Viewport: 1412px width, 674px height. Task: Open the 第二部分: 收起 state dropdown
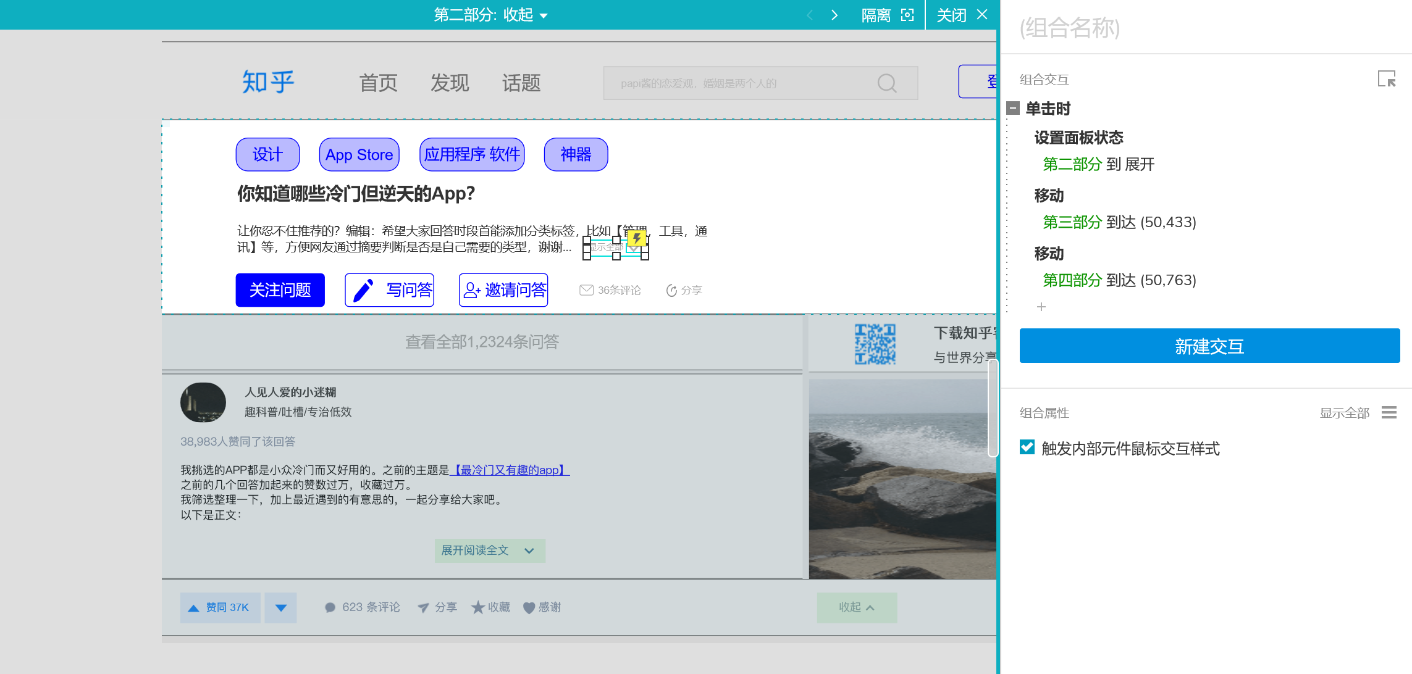490,15
